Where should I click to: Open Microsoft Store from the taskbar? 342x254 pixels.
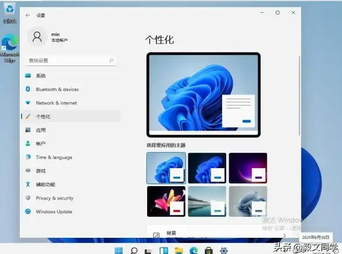[208, 251]
